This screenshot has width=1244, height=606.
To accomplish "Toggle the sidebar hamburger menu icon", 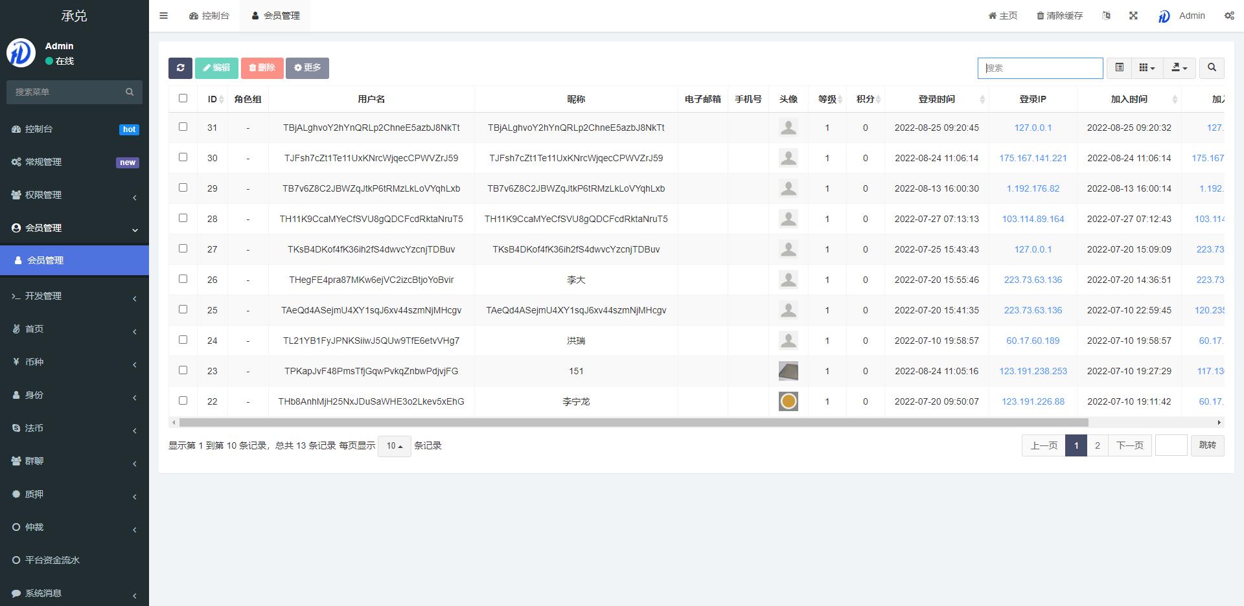I will pyautogui.click(x=163, y=16).
